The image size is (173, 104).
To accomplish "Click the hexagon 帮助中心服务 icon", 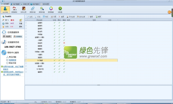I will point(4,53).
